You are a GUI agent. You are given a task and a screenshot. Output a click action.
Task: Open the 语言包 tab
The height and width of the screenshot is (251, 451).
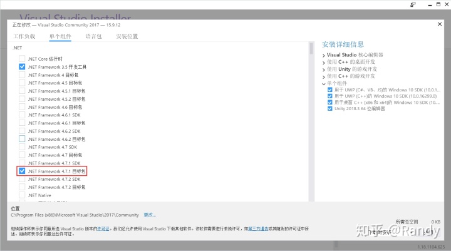(x=93, y=36)
